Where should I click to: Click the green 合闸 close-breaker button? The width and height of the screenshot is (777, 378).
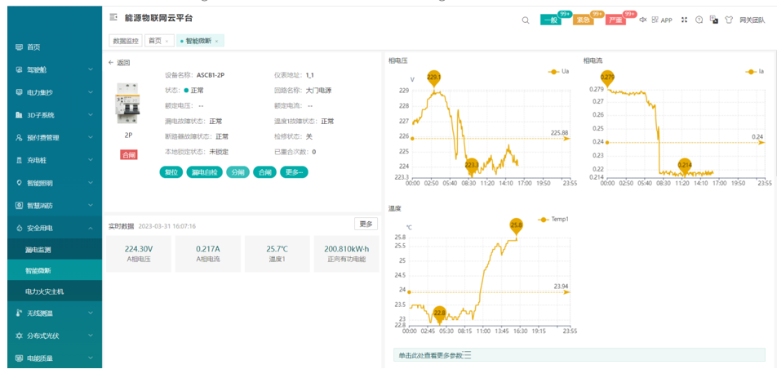[264, 172]
